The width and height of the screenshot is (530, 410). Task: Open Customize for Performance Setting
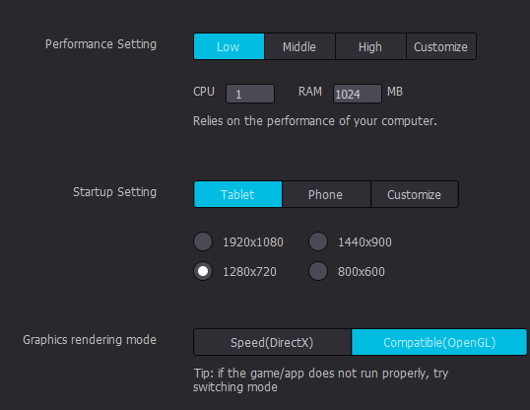(x=441, y=46)
